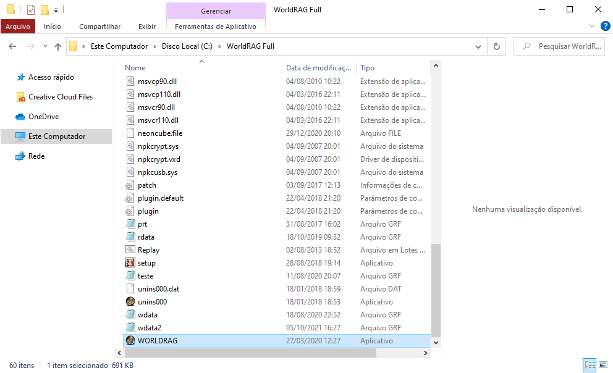Image resolution: width=613 pixels, height=373 pixels.
Task: Expand the ribbon with the chevron
Action: [x=591, y=26]
